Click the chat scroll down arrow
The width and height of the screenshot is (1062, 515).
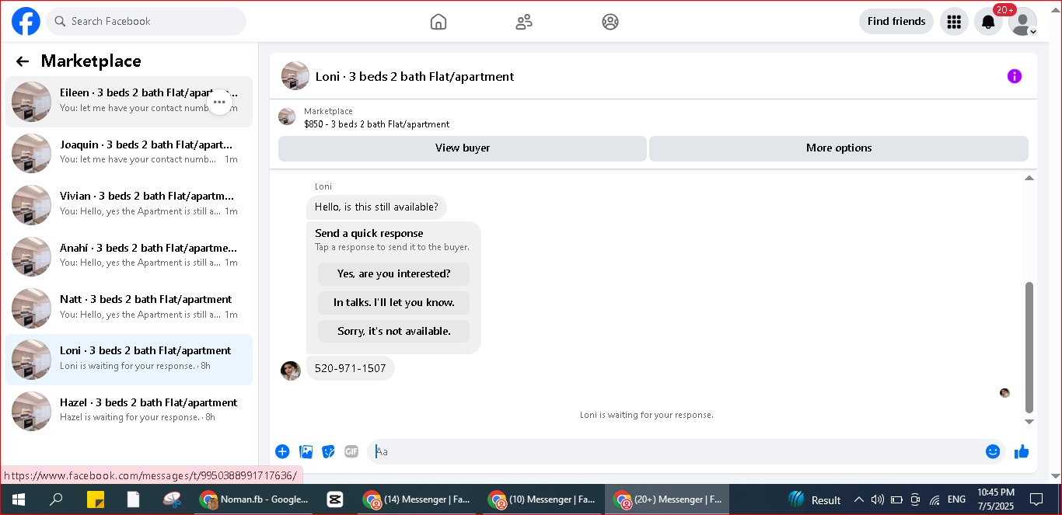pyautogui.click(x=1029, y=422)
